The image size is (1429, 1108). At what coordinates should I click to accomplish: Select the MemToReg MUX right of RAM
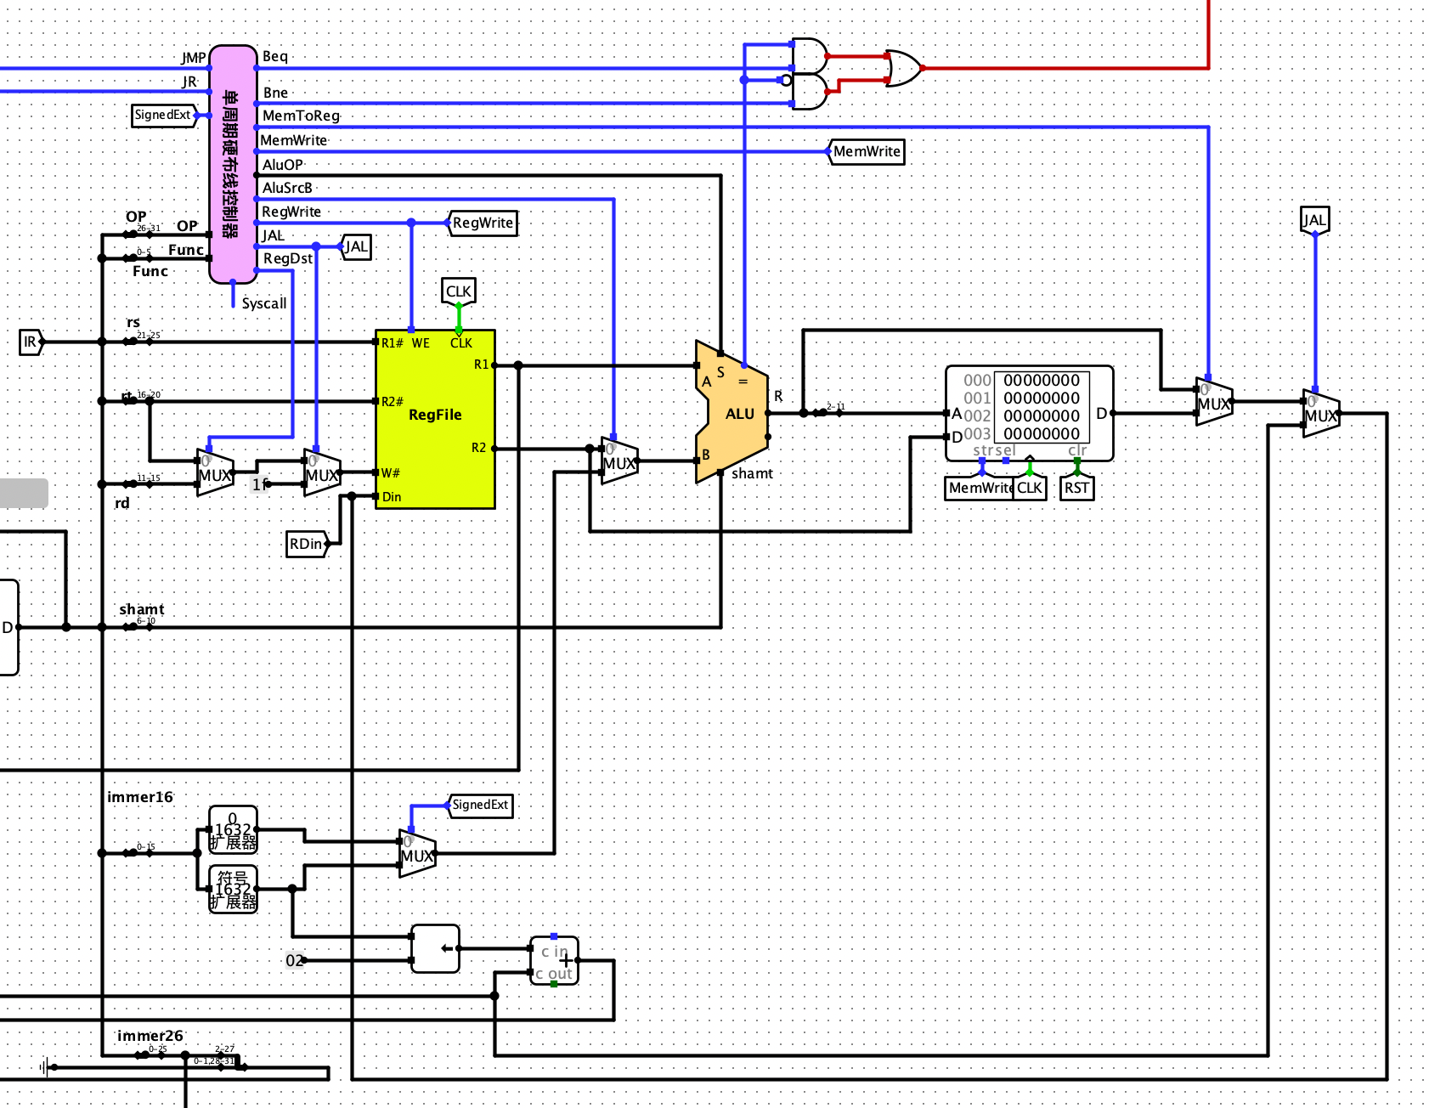(x=1214, y=402)
